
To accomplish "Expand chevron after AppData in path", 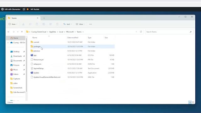I will tap(57, 32).
